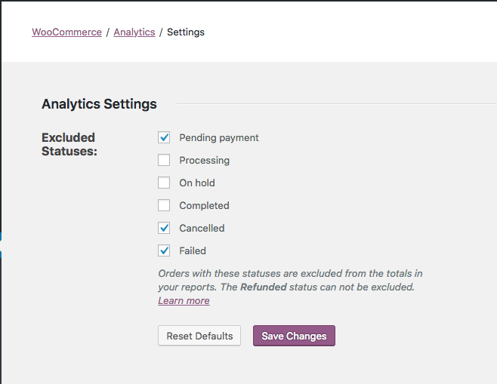This screenshot has height=384, width=497.
Task: Follow the Learn more link
Action: (184, 301)
